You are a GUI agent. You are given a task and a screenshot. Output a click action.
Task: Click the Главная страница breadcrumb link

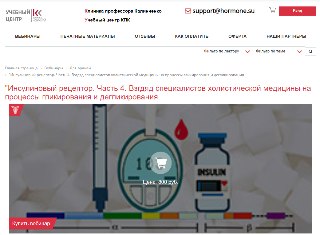click(21, 68)
